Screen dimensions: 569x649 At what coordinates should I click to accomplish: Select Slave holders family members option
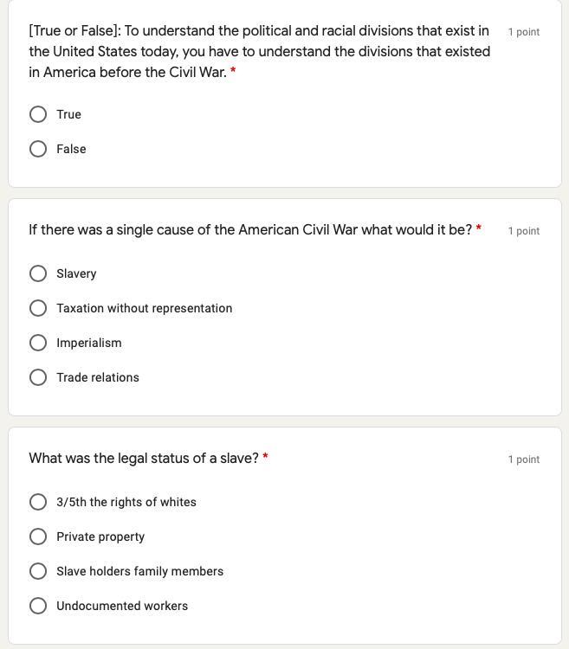[x=38, y=571]
